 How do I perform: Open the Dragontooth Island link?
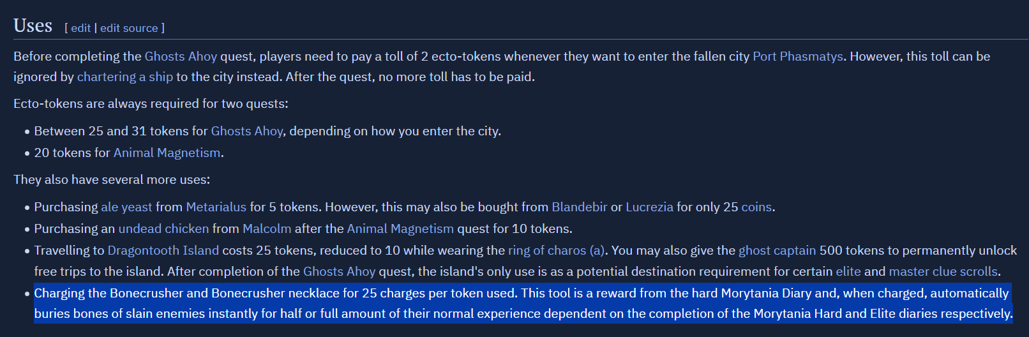coord(163,250)
